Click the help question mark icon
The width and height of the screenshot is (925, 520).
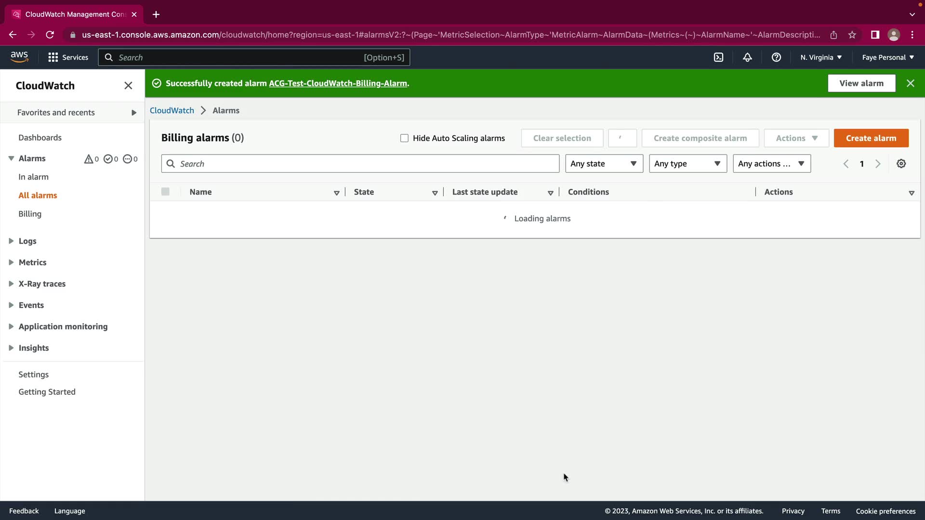(776, 57)
